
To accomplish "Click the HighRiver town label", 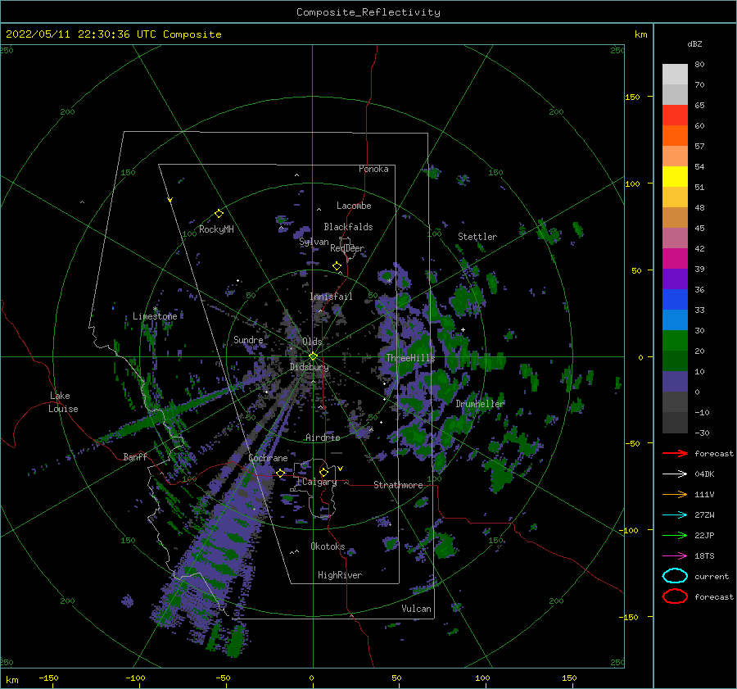I will pyautogui.click(x=340, y=575).
